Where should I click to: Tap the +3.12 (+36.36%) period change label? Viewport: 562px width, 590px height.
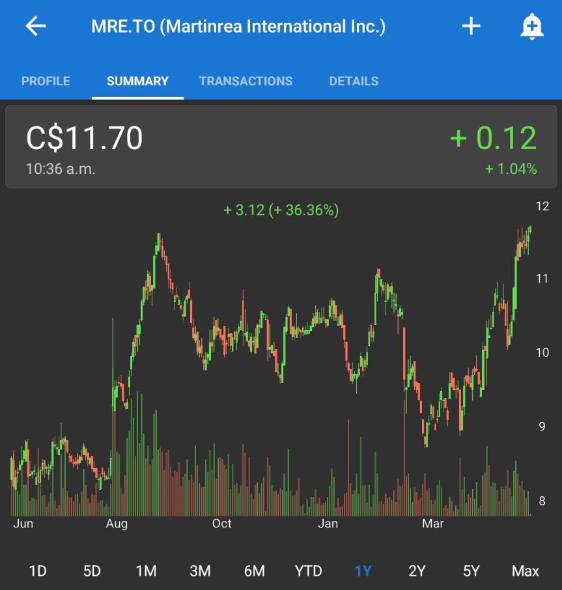(x=281, y=210)
